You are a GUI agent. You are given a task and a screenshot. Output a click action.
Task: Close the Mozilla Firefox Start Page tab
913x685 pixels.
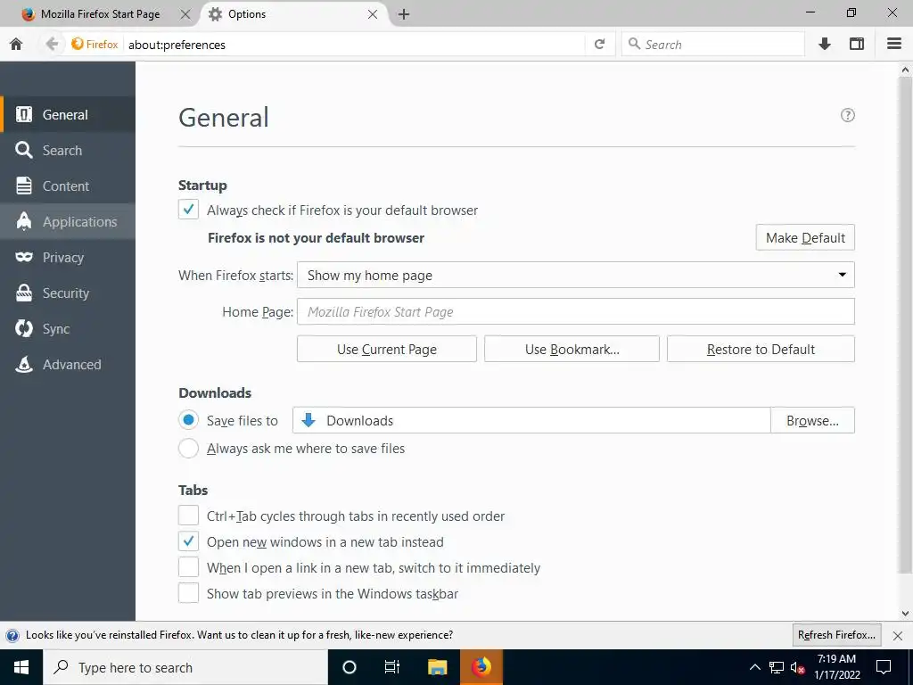[185, 14]
